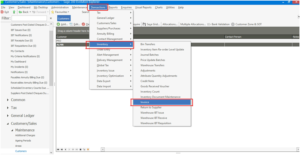Open the Back history dropdown arrow

pyautogui.click(x=30, y=12)
